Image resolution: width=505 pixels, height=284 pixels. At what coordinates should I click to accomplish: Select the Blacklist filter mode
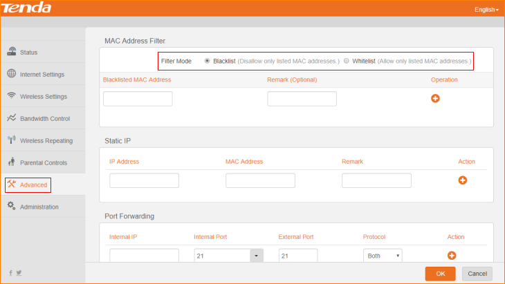(x=208, y=61)
